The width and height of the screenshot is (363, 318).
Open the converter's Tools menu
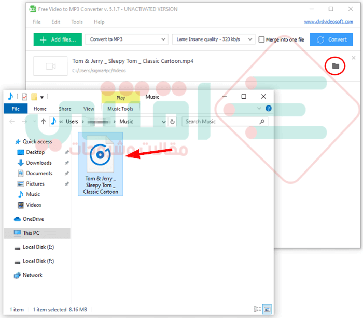[x=77, y=22]
